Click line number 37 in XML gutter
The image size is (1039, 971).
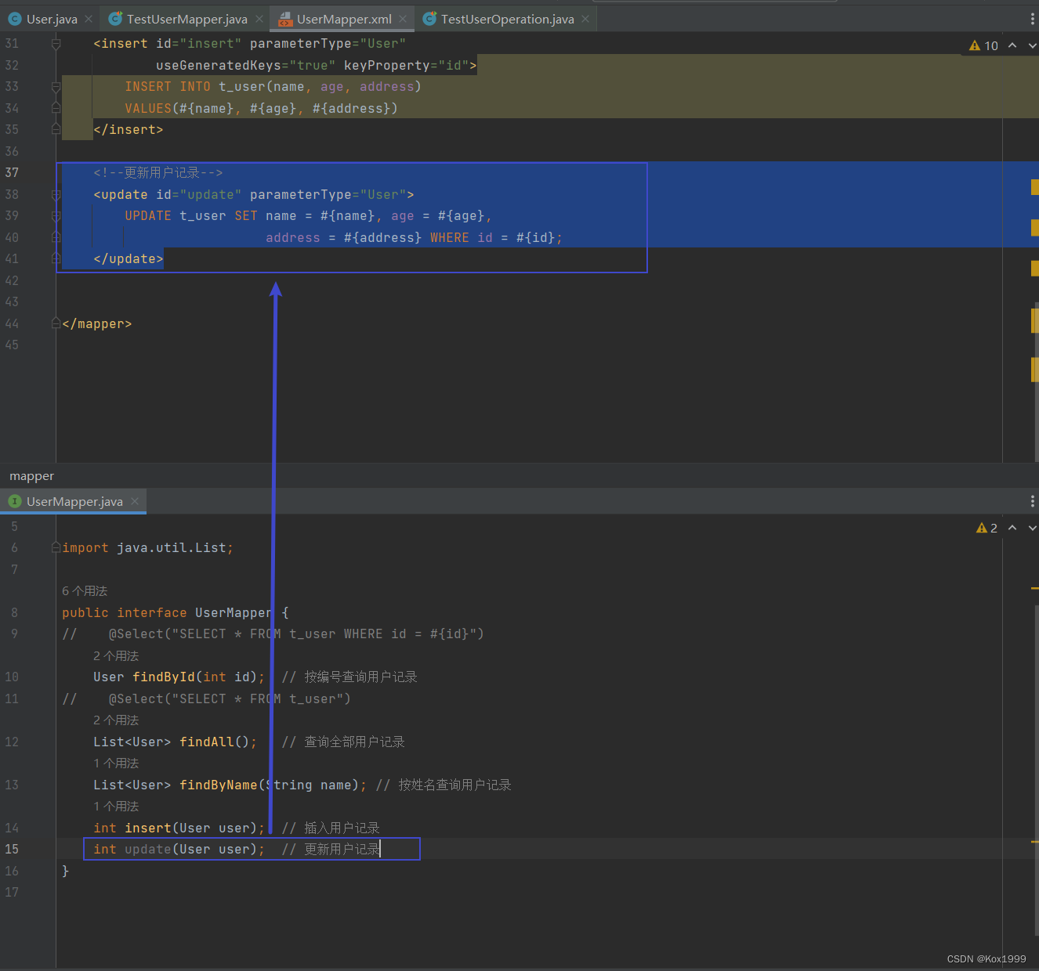tap(12, 173)
